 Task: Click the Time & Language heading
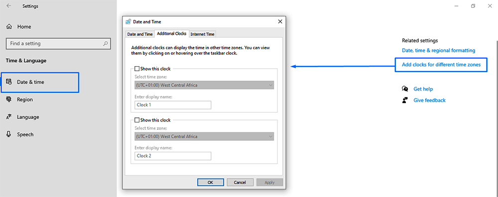click(x=26, y=61)
